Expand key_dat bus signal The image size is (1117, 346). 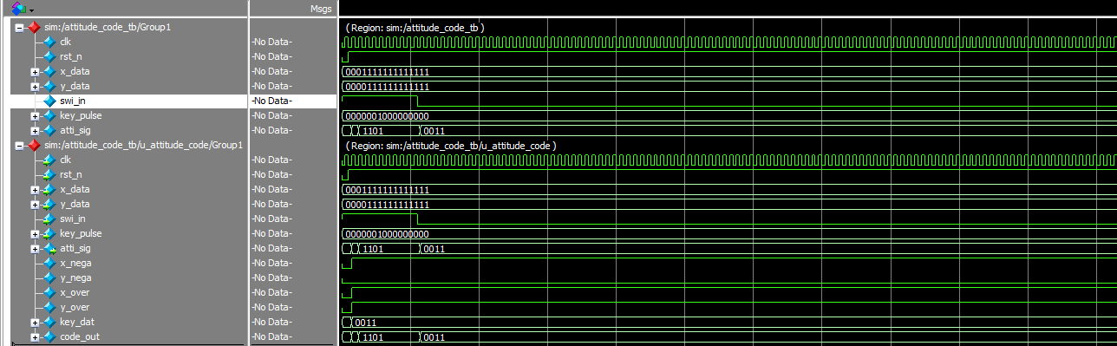pyautogui.click(x=35, y=322)
